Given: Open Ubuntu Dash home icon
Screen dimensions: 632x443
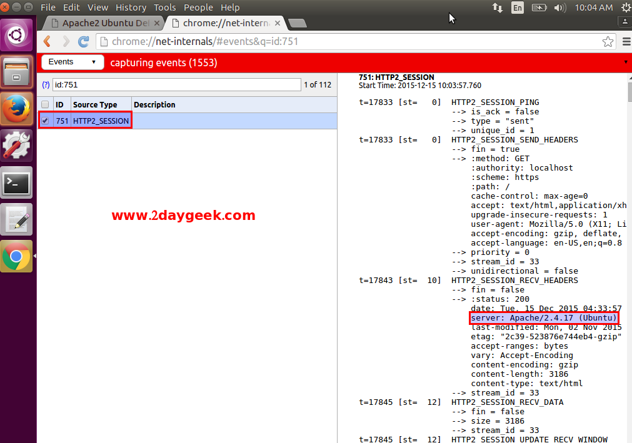Looking at the screenshot, I should click(16, 35).
